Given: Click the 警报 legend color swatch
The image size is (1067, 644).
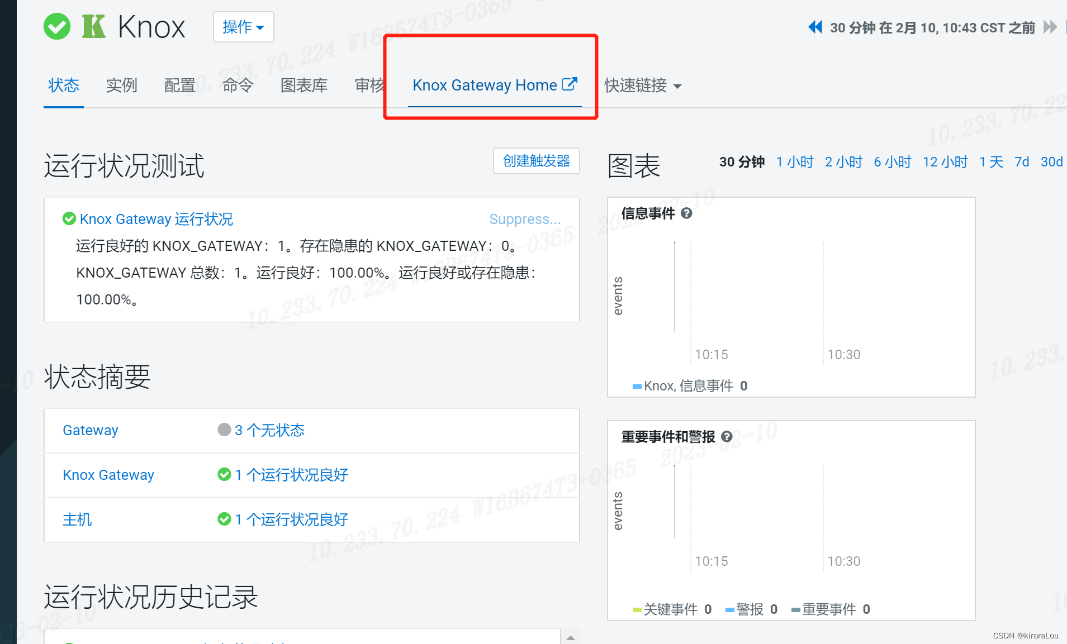Looking at the screenshot, I should pyautogui.click(x=730, y=610).
